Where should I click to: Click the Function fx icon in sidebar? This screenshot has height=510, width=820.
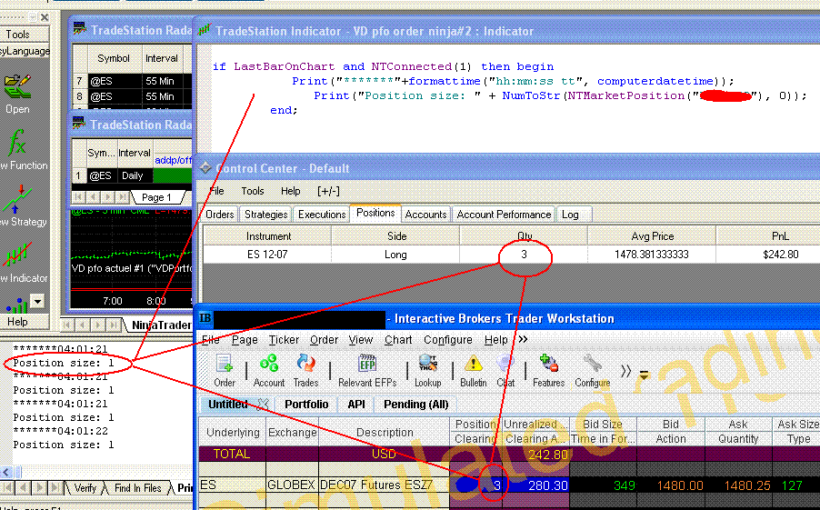point(17,143)
